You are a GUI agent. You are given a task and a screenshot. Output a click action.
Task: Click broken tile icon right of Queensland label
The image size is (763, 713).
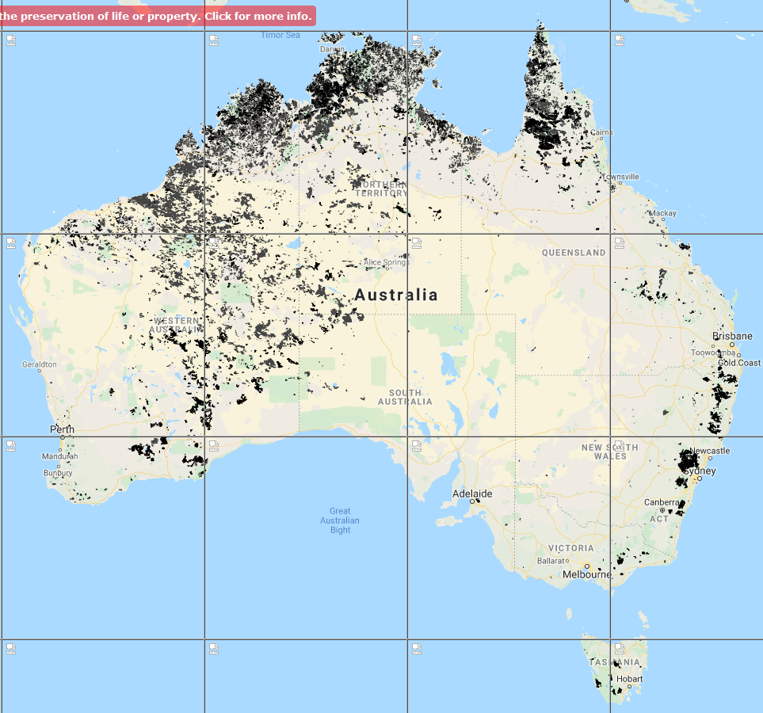(620, 243)
